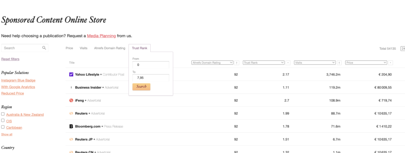Screen dimensions: 405x153
Task: Click the Trust Rank From field
Action: click(x=151, y=65)
